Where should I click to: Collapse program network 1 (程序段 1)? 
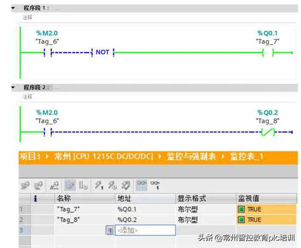click(x=13, y=8)
